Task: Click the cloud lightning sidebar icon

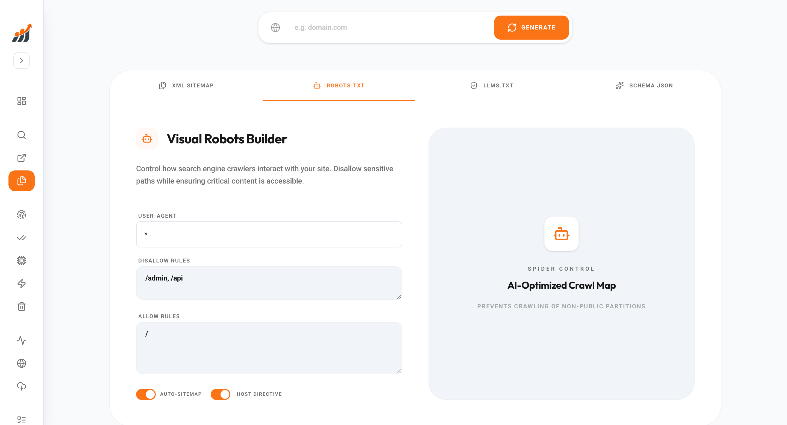Action: (x=21, y=386)
